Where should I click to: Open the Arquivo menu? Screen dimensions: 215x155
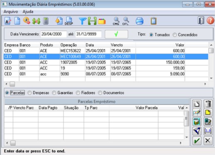tap(11, 12)
